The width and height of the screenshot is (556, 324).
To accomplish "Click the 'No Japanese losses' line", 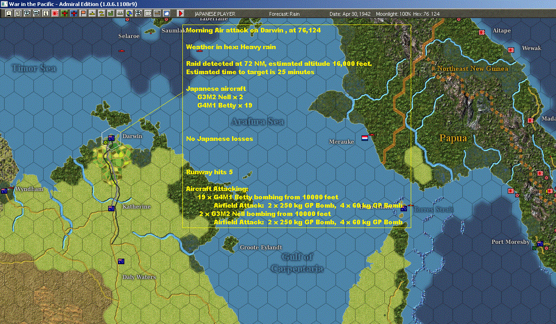I will tap(220, 139).
